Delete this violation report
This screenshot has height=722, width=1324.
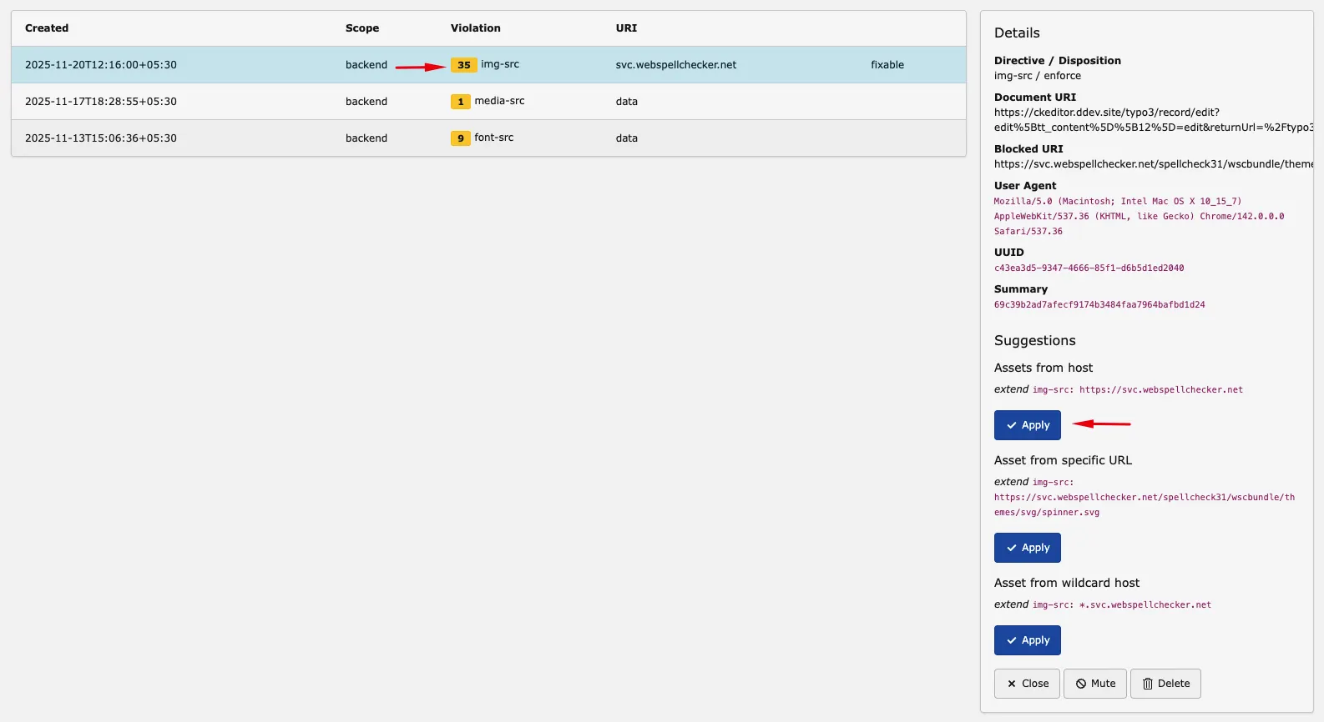1165,684
